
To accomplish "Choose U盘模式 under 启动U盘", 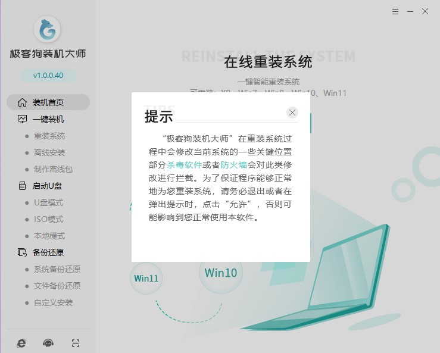I will point(49,202).
